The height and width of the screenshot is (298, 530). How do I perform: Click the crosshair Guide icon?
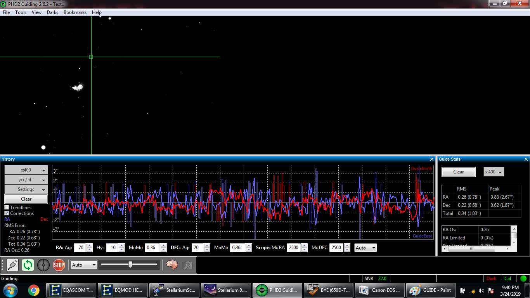(x=43, y=265)
